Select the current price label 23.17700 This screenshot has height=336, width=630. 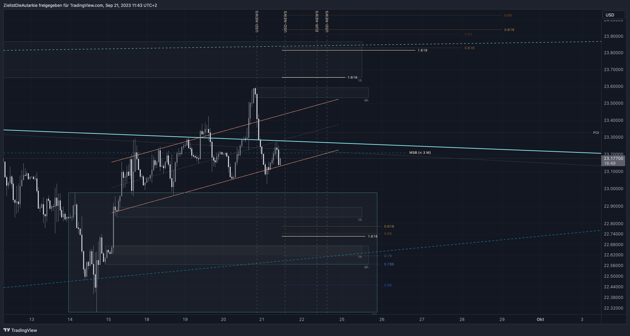[x=614, y=159]
